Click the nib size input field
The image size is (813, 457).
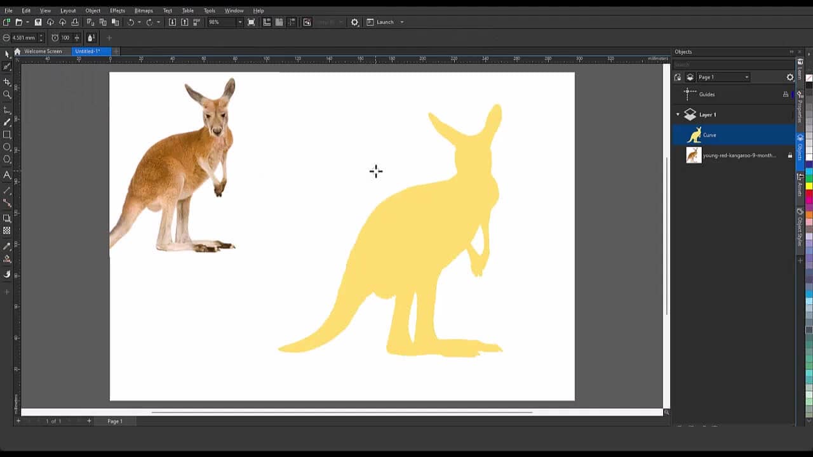tap(24, 38)
